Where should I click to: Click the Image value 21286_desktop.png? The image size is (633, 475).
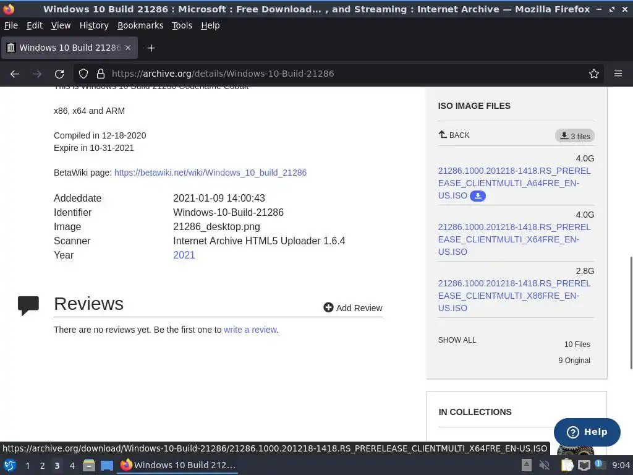(217, 226)
